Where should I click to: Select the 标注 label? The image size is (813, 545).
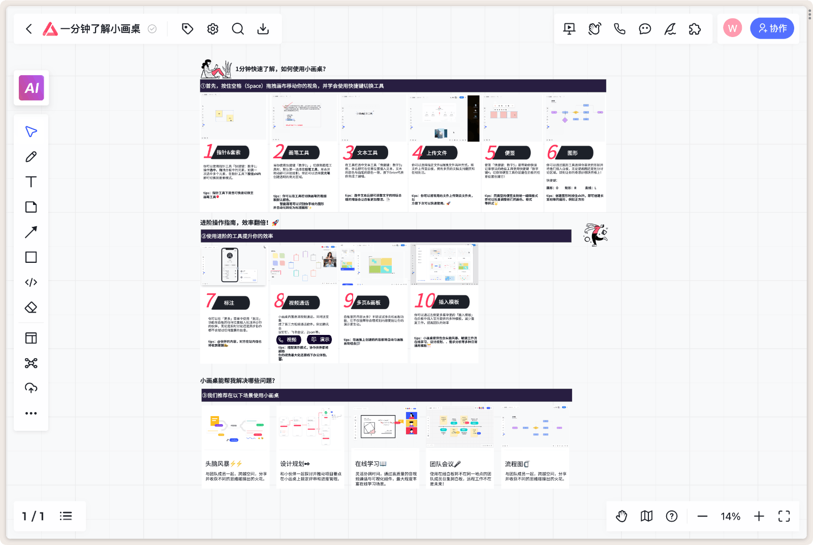pos(230,302)
